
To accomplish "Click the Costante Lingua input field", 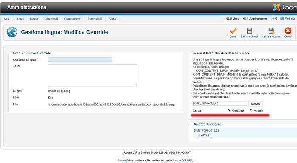I will click(80, 59).
